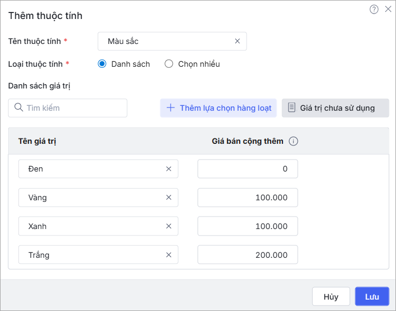This screenshot has height=311, width=396.
Task: Open Giá trị chưa sử dụng list
Action: pyautogui.click(x=335, y=108)
